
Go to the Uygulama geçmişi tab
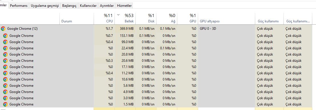(45, 6)
